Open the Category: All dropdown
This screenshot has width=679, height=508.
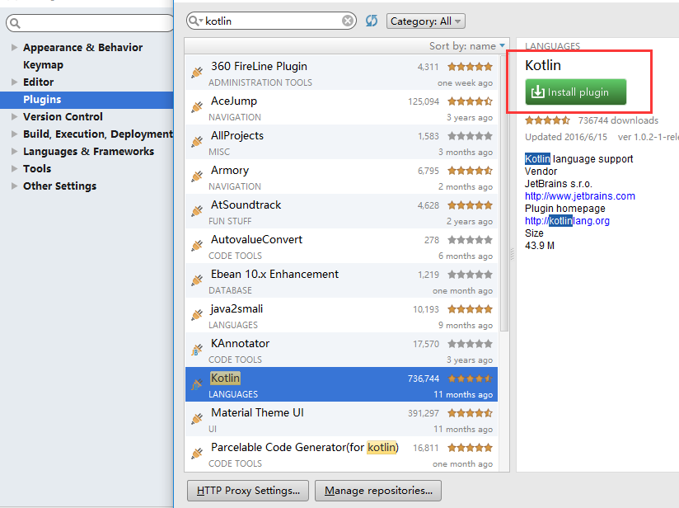[426, 21]
